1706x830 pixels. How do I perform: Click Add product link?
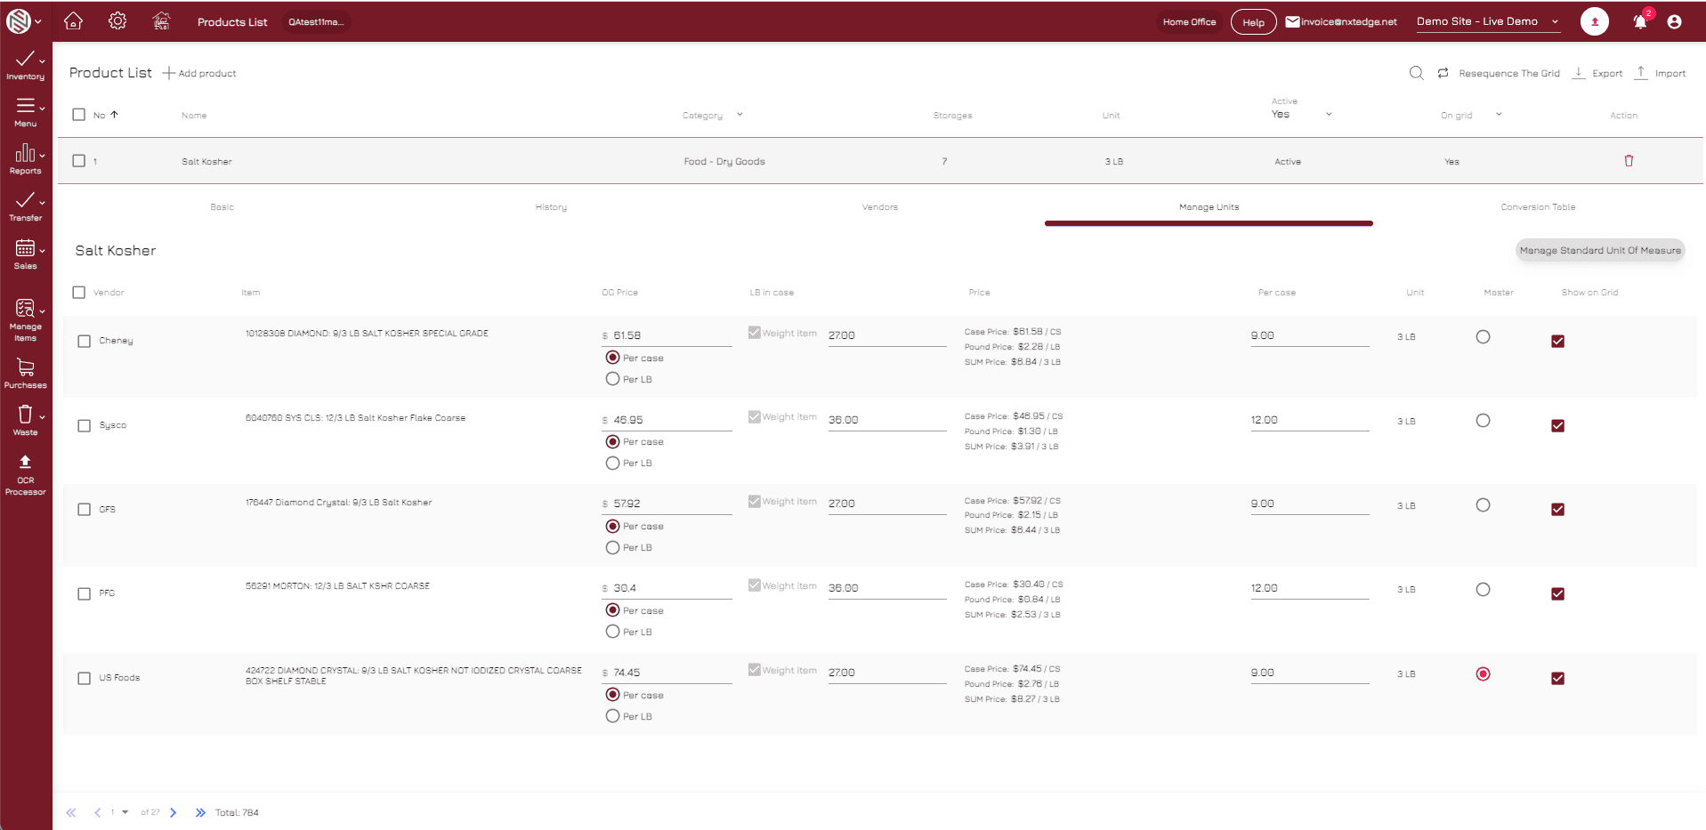click(x=199, y=73)
